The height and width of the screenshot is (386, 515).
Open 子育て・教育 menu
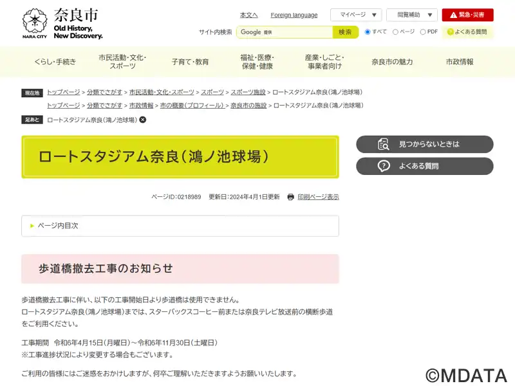[190, 62]
